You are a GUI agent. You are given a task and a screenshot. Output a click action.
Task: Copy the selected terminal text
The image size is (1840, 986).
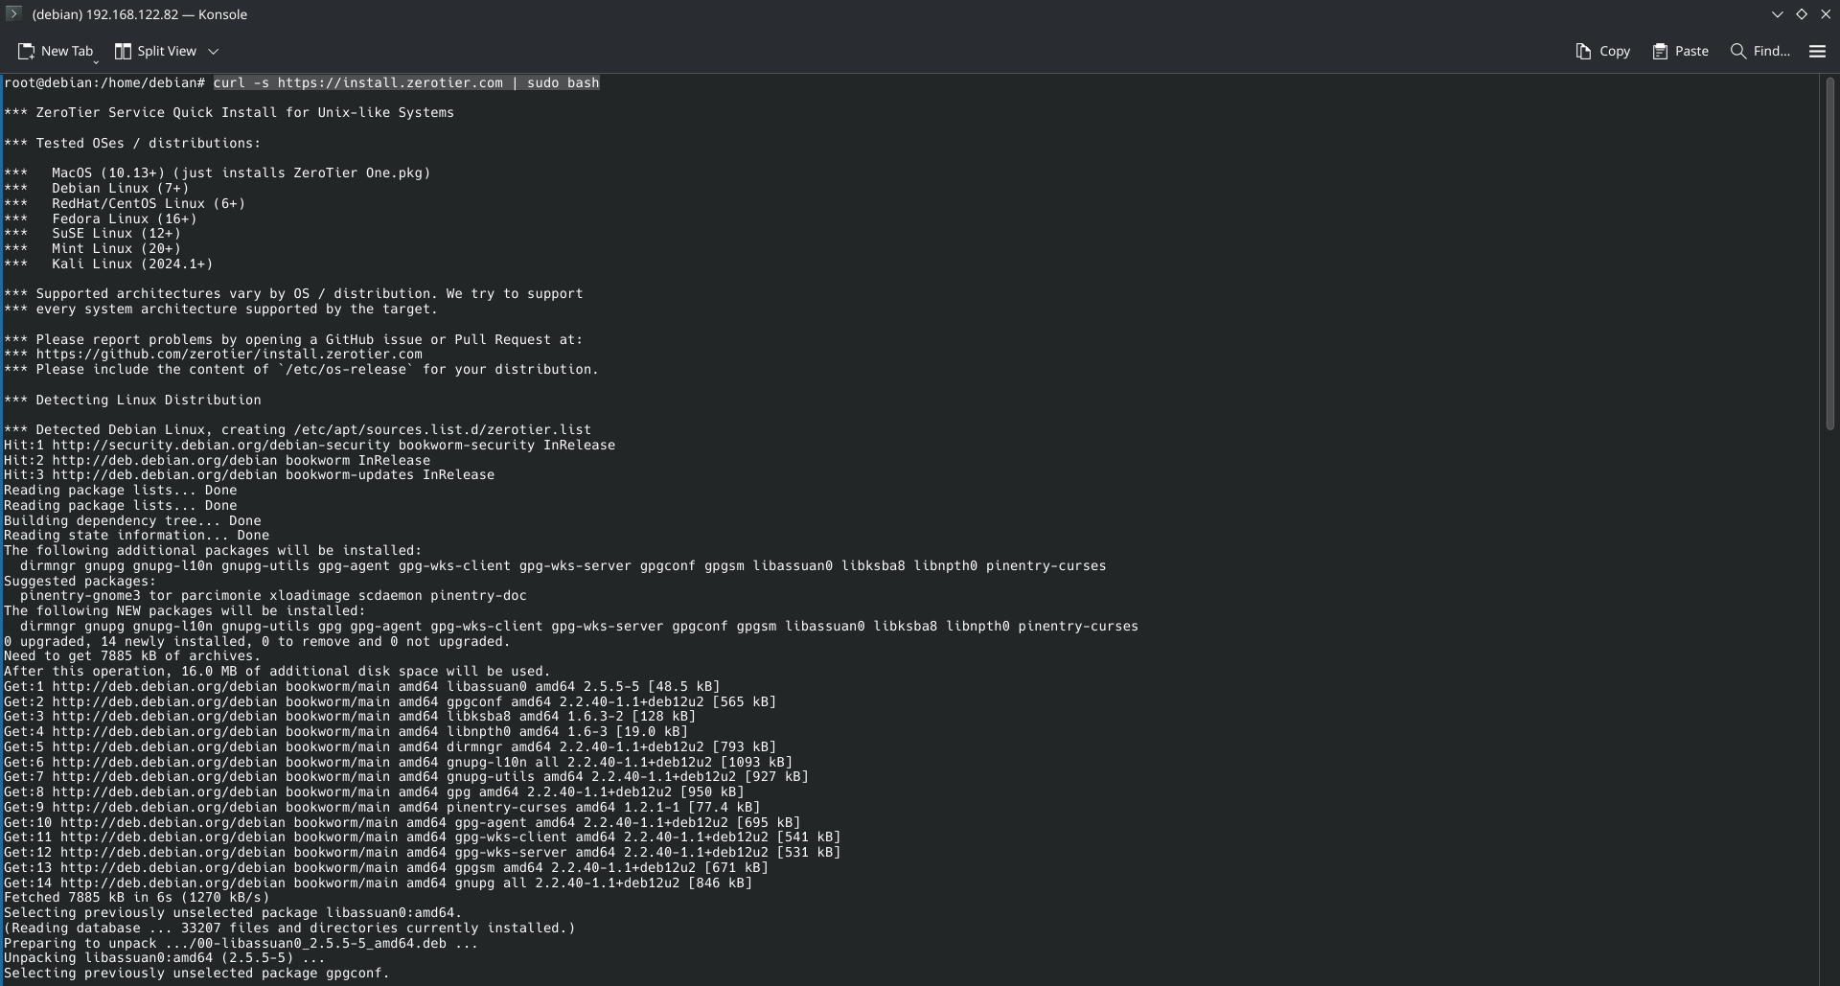point(1602,51)
